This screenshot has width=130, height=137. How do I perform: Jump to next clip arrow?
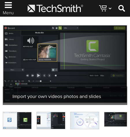click(49, 75)
